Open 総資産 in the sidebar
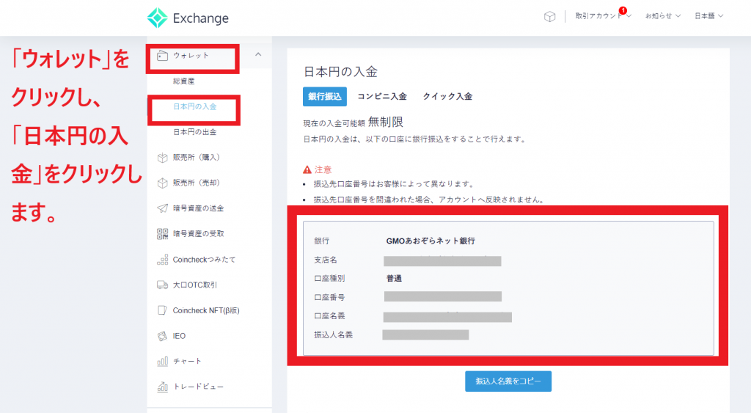 tap(183, 81)
